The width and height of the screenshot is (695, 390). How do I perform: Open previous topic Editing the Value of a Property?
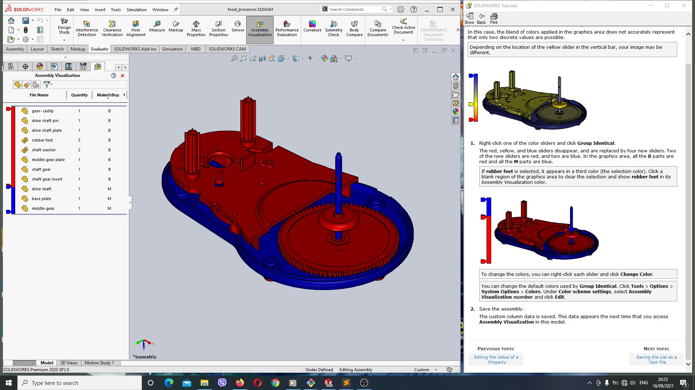click(496, 360)
